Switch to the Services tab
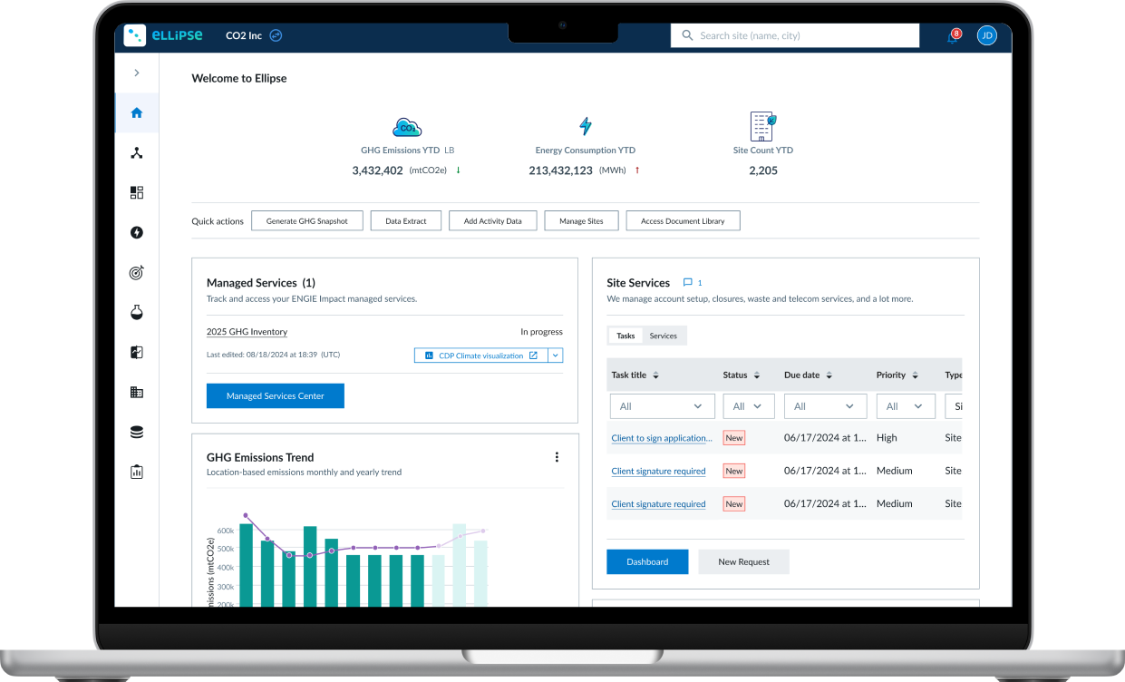This screenshot has height=682, width=1125. 663,336
